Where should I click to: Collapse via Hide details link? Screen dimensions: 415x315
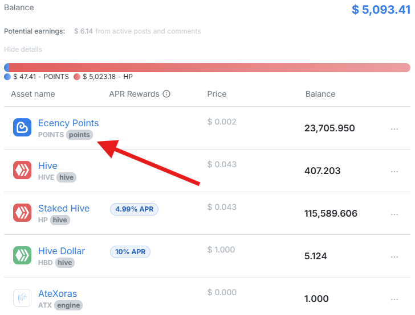coord(23,49)
